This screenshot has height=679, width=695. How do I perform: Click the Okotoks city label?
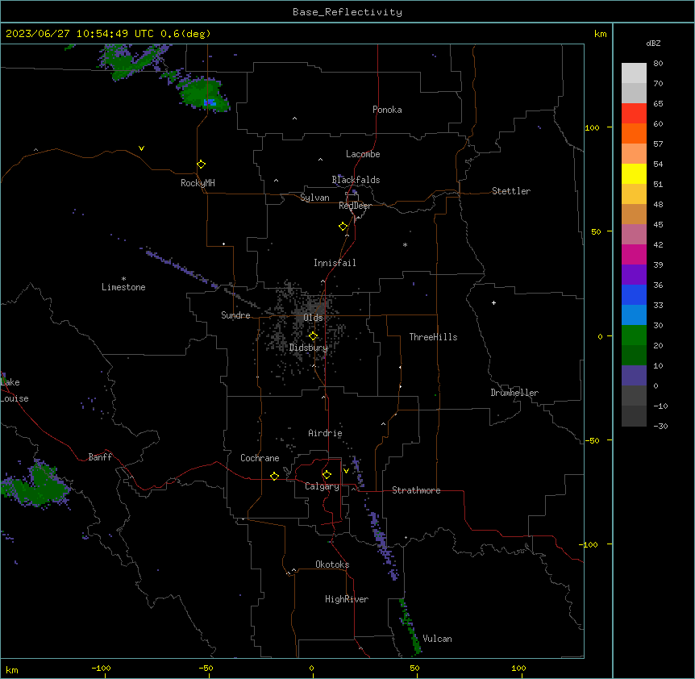pyautogui.click(x=332, y=564)
